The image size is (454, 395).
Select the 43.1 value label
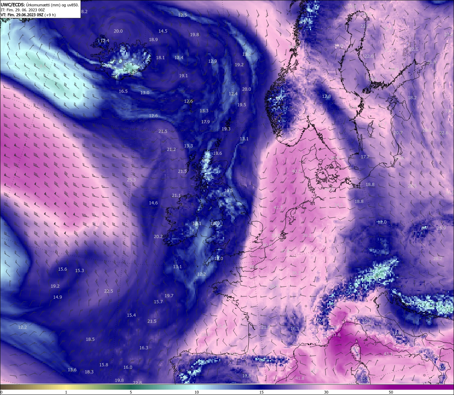(388, 354)
